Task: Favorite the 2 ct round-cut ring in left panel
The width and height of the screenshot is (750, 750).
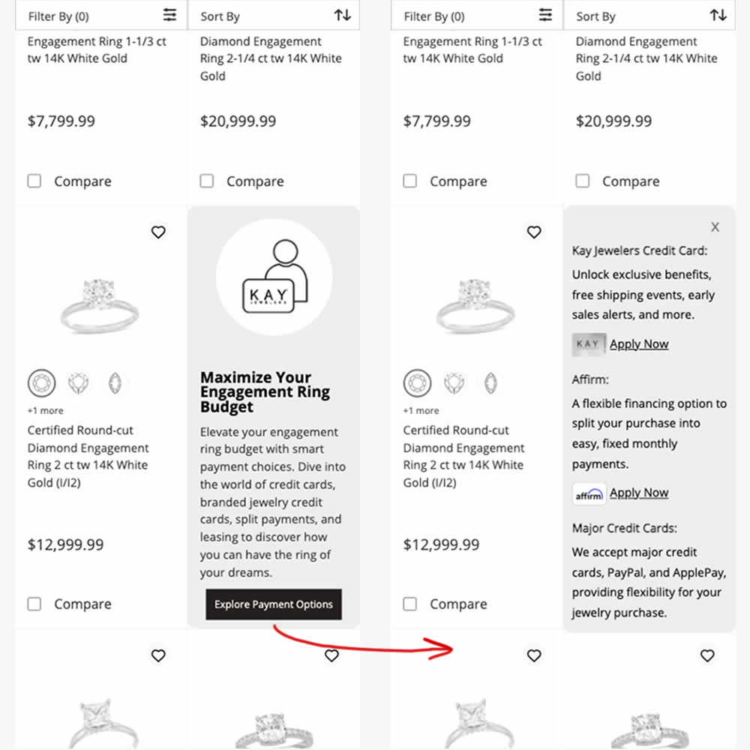Action: tap(158, 232)
